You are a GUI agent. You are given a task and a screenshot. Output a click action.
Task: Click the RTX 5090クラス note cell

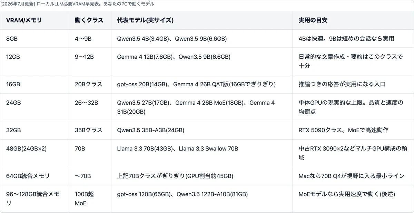[353, 130]
